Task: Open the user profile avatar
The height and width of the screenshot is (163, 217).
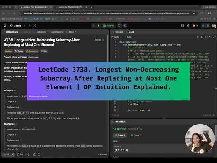Action: [x=214, y=26]
